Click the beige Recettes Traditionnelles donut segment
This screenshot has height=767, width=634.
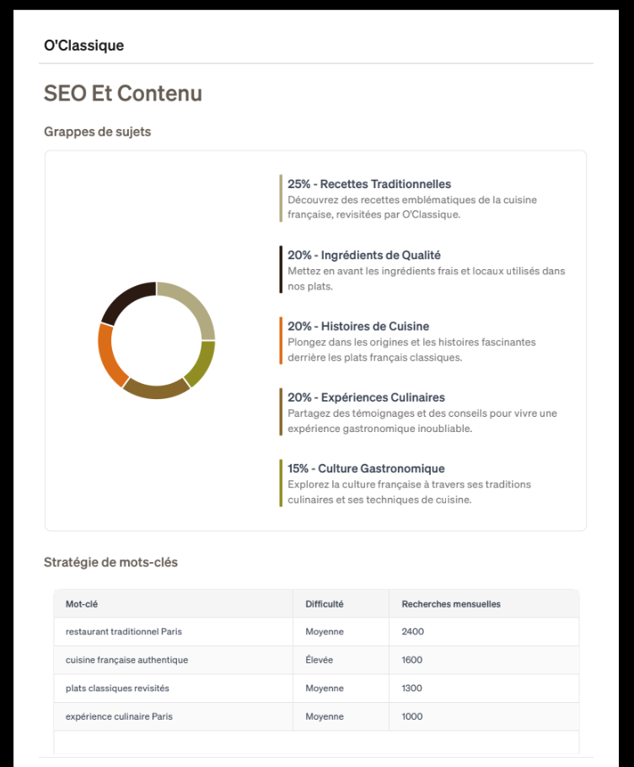pos(194,305)
